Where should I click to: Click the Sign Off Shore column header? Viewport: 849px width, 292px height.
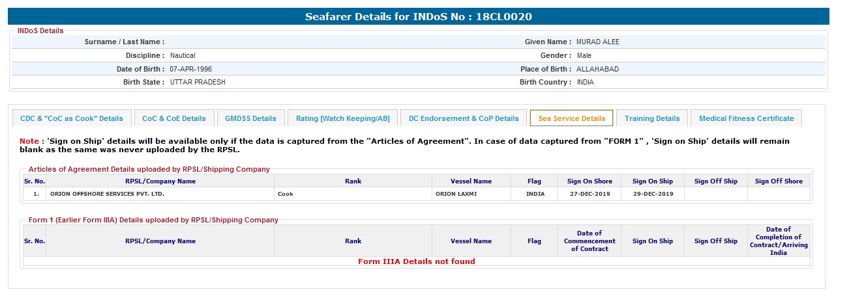[x=779, y=181]
